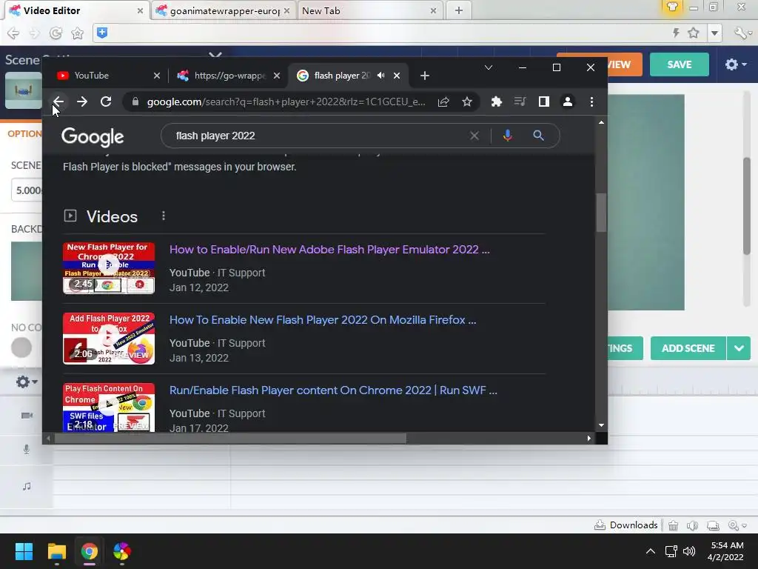Switch to goanimatewrapper browser tab
Screen dimensions: 758x569
(x=221, y=10)
